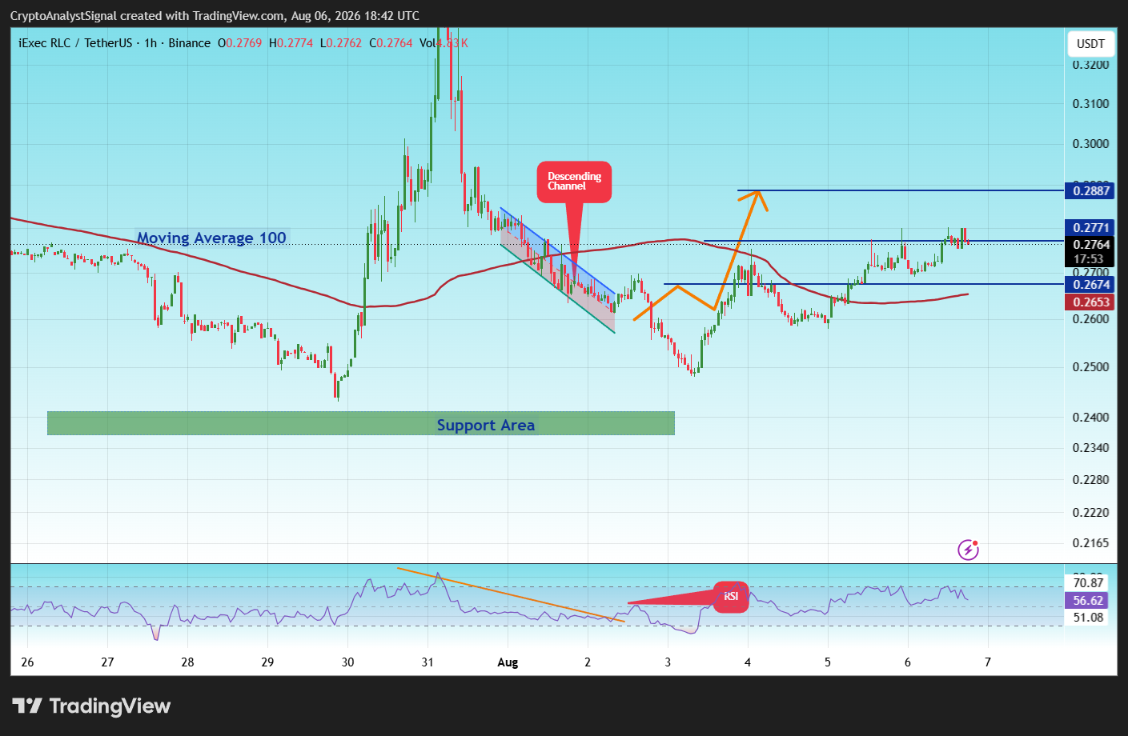Image resolution: width=1128 pixels, height=736 pixels.
Task: Click the 7 date label on time axis
Action: tap(988, 662)
